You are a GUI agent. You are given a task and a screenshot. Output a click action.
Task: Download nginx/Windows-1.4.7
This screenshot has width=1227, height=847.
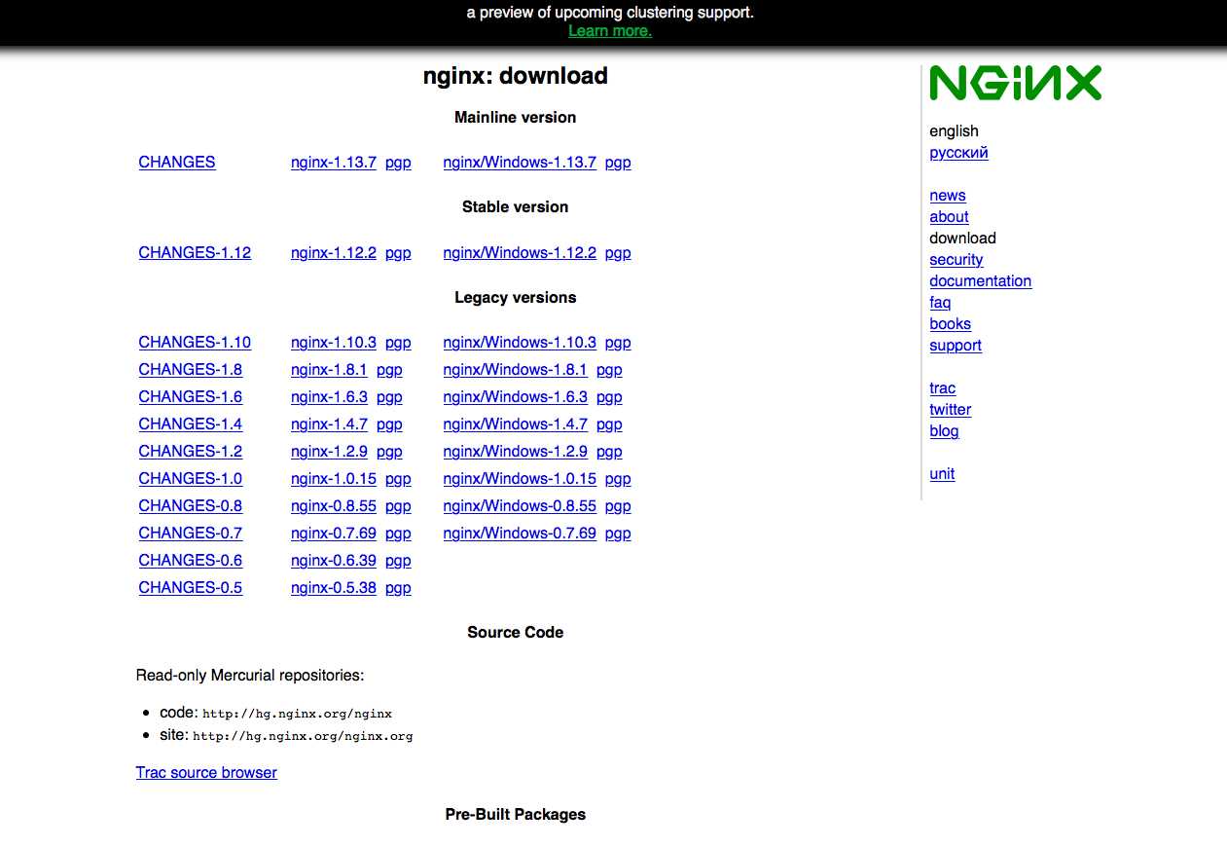516,424
